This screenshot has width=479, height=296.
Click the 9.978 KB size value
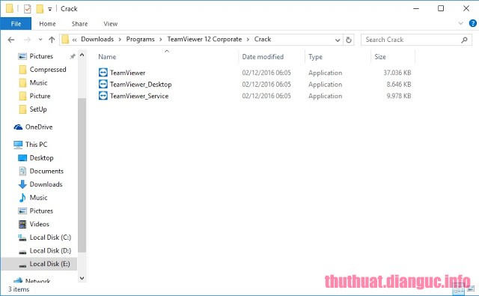pyautogui.click(x=399, y=96)
